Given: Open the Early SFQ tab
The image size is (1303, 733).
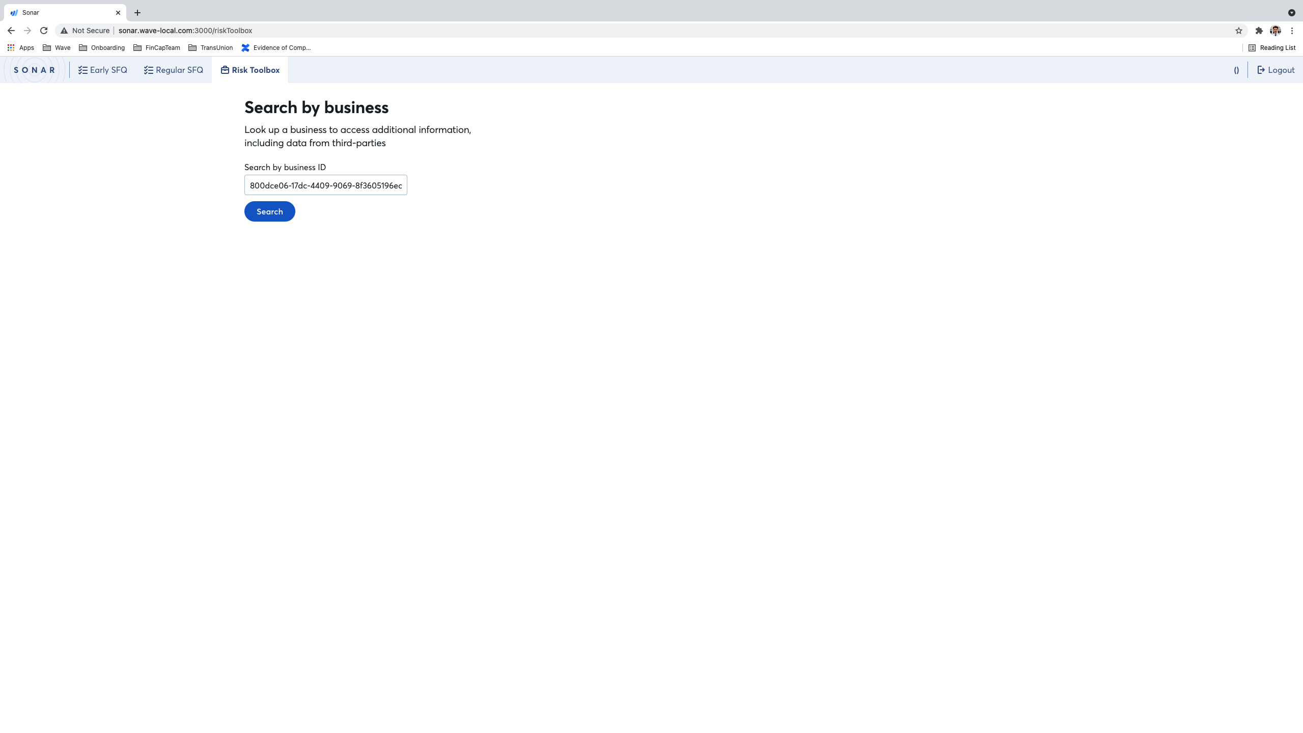Looking at the screenshot, I should click(103, 70).
